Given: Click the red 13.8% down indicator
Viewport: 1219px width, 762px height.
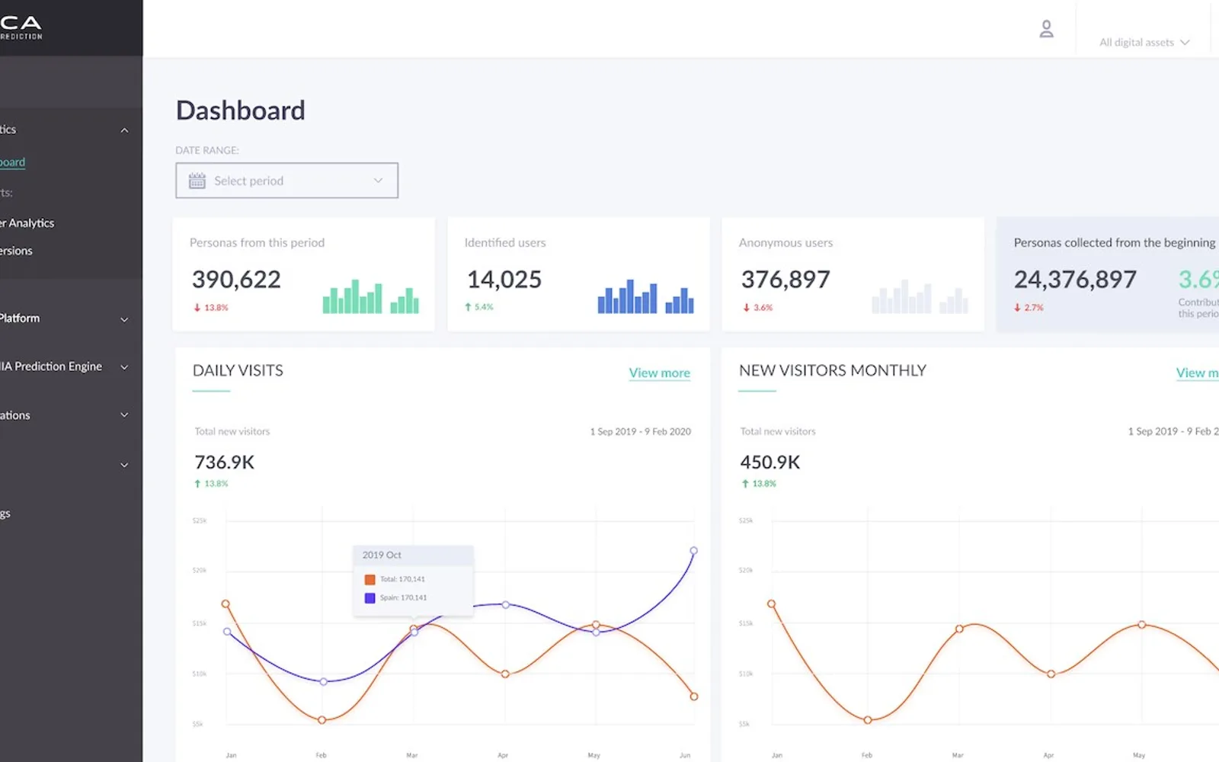Looking at the screenshot, I should point(211,308).
